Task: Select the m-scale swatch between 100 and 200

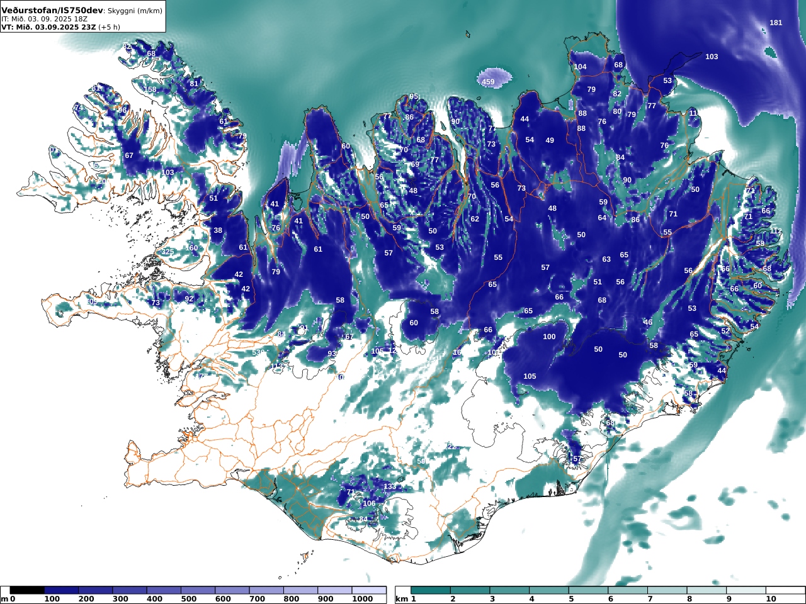Action: (x=61, y=590)
